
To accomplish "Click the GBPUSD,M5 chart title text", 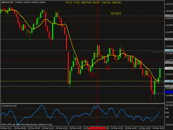I will click(x=7, y=2).
